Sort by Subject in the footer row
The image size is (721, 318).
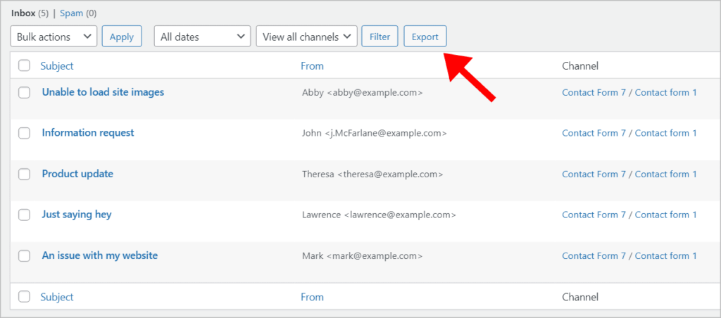[x=57, y=297]
